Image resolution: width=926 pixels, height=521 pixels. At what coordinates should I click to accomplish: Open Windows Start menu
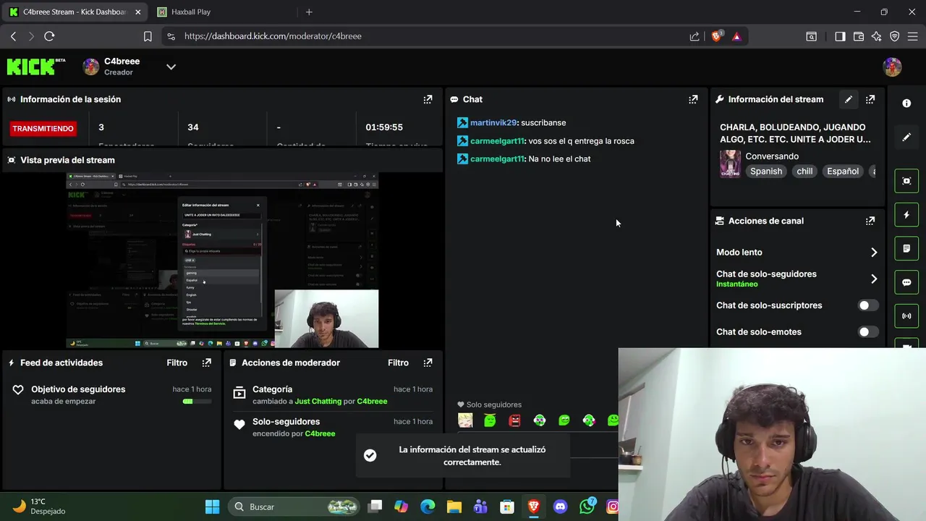[212, 507]
